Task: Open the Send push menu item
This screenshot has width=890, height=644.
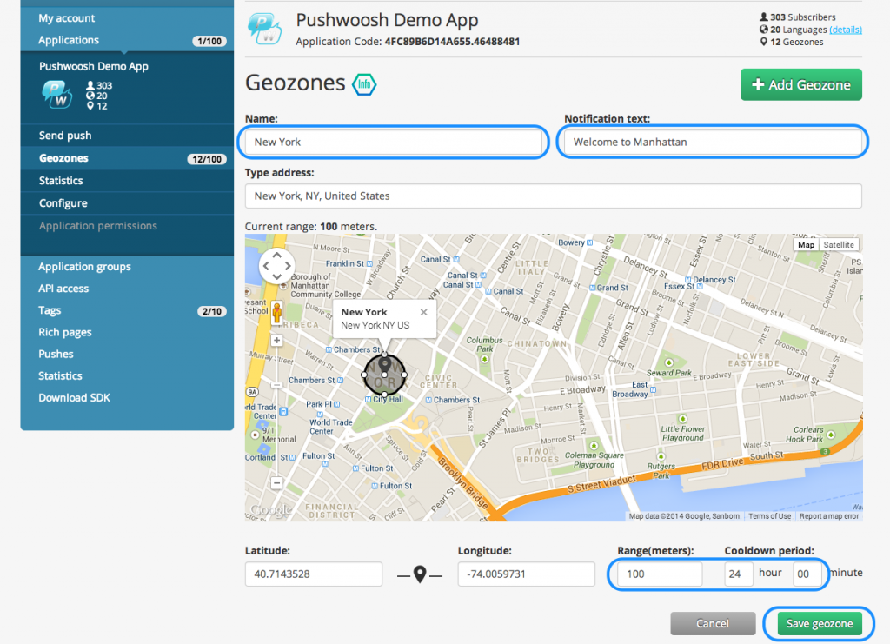Action: [x=65, y=136]
